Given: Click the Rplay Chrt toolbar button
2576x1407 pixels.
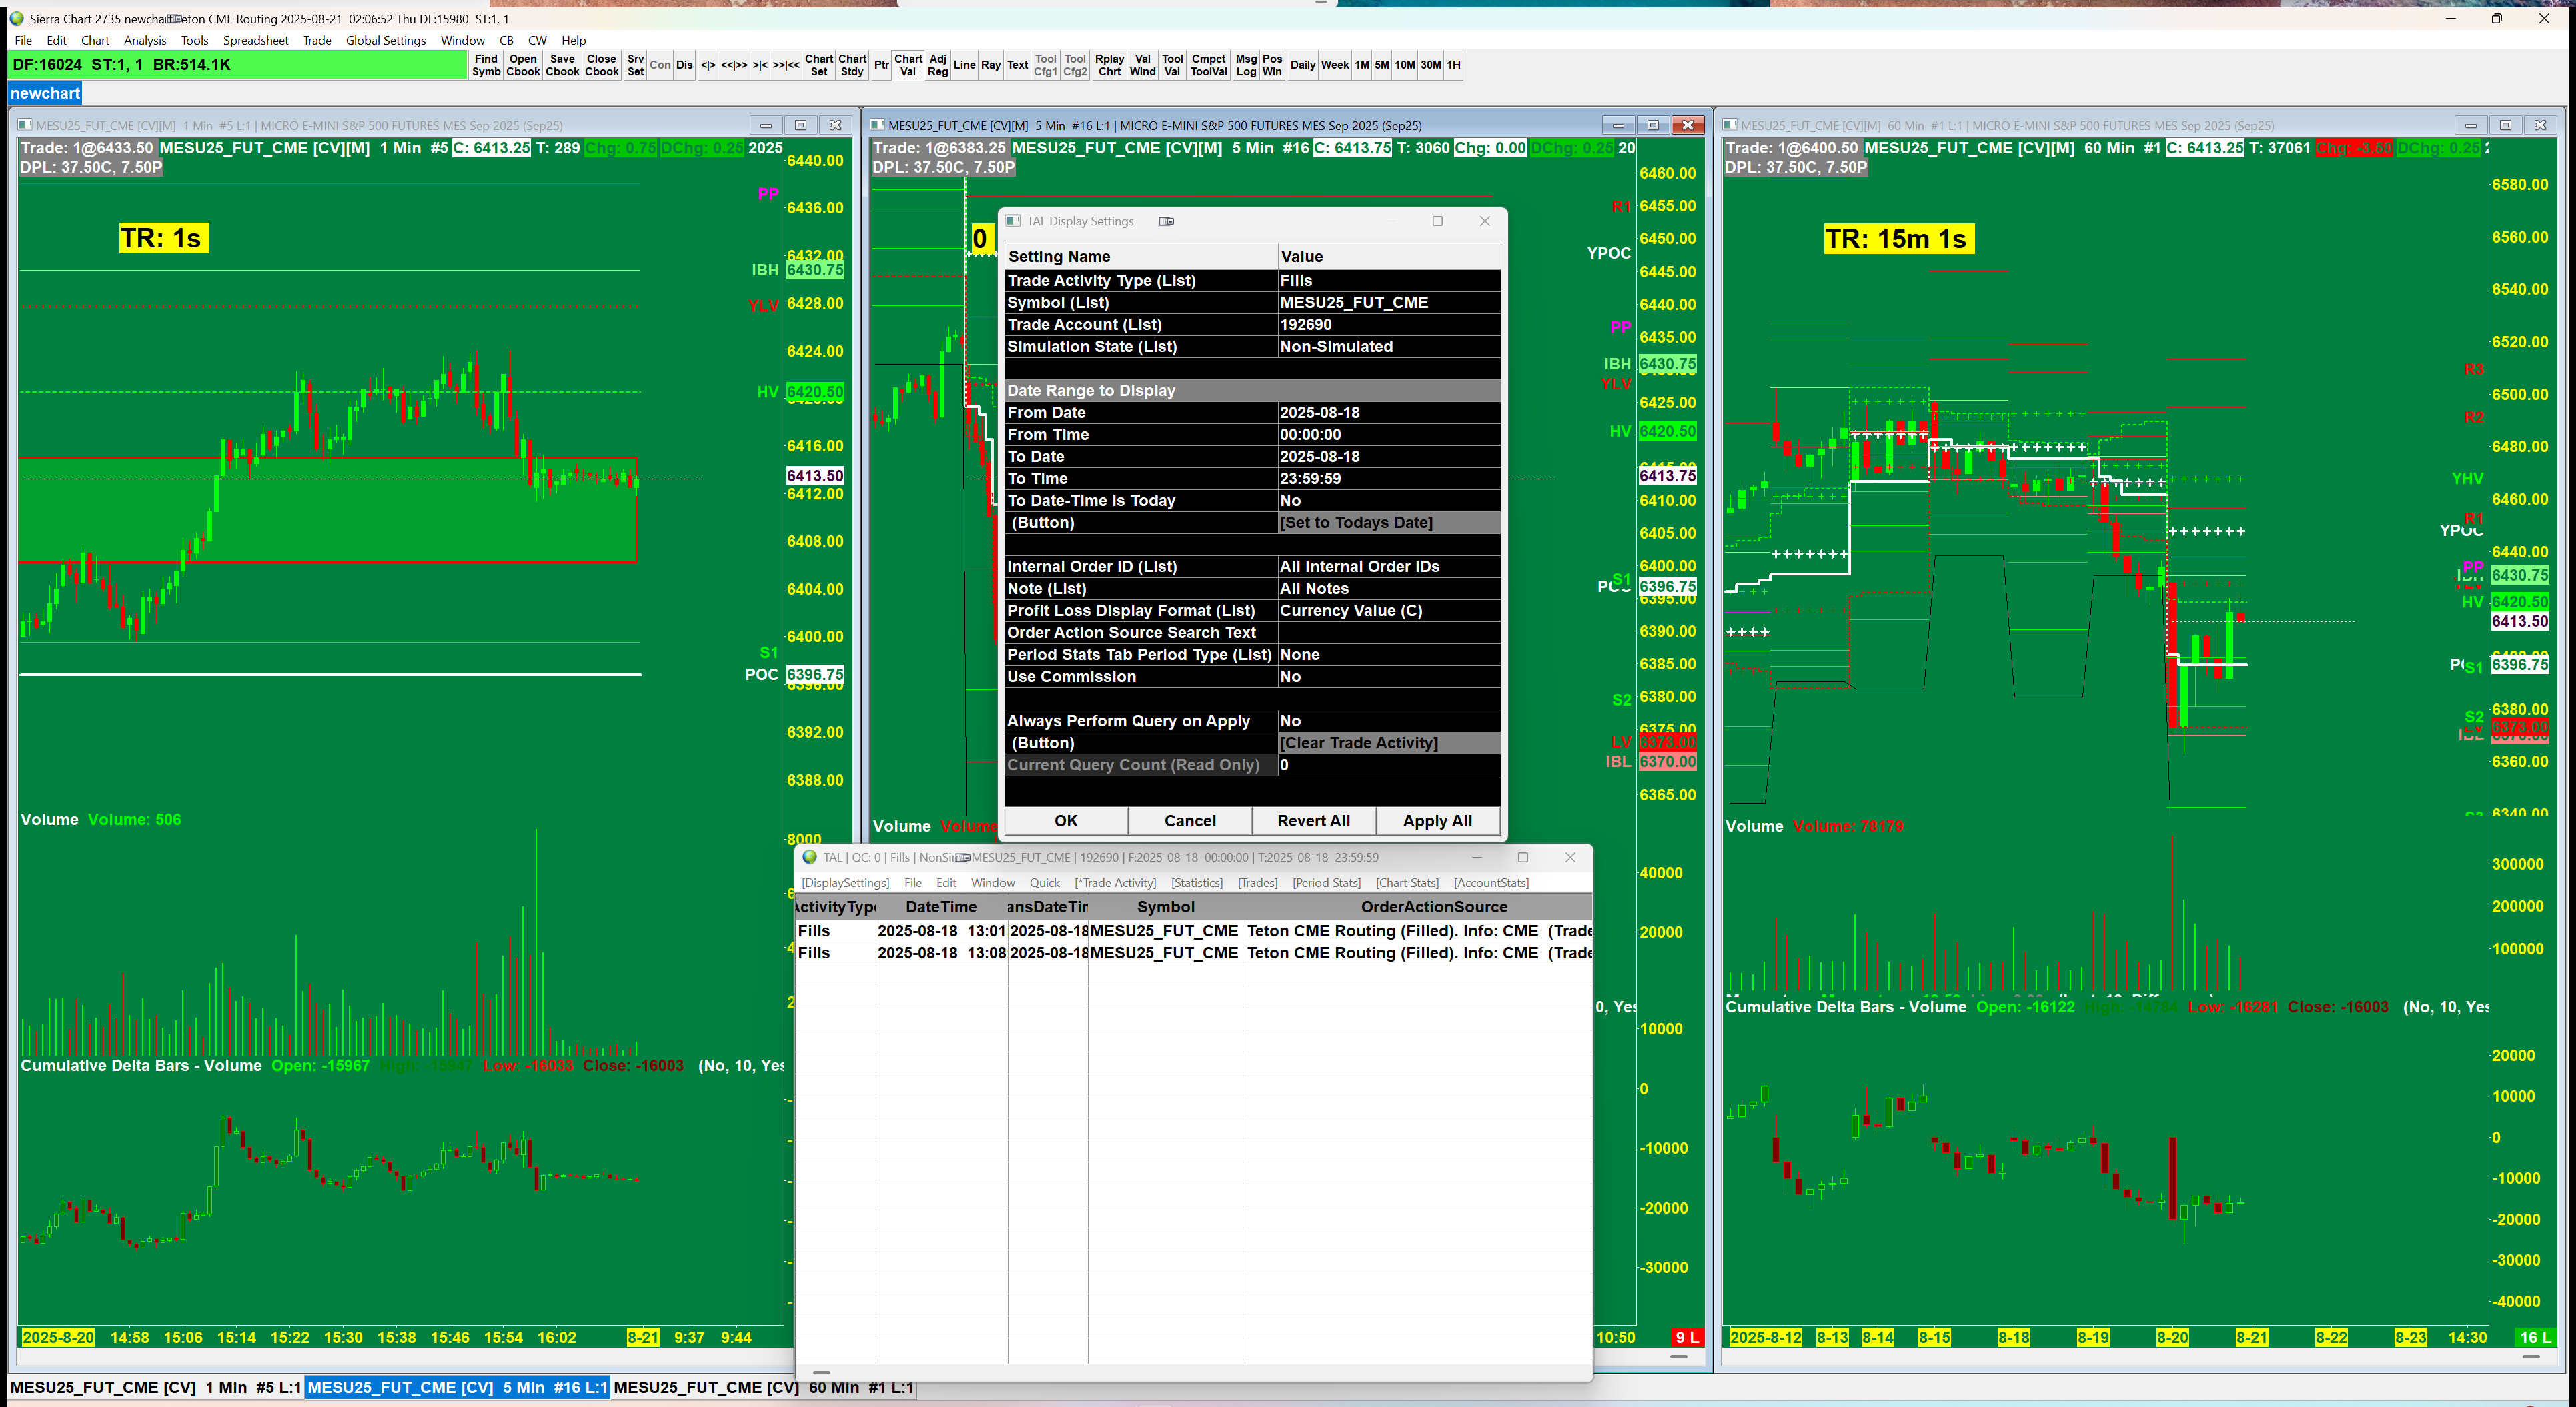Looking at the screenshot, I should 1109,65.
